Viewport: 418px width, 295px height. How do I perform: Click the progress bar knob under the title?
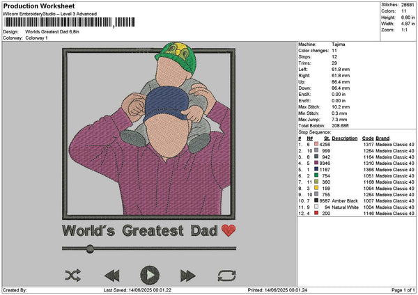tap(90, 248)
